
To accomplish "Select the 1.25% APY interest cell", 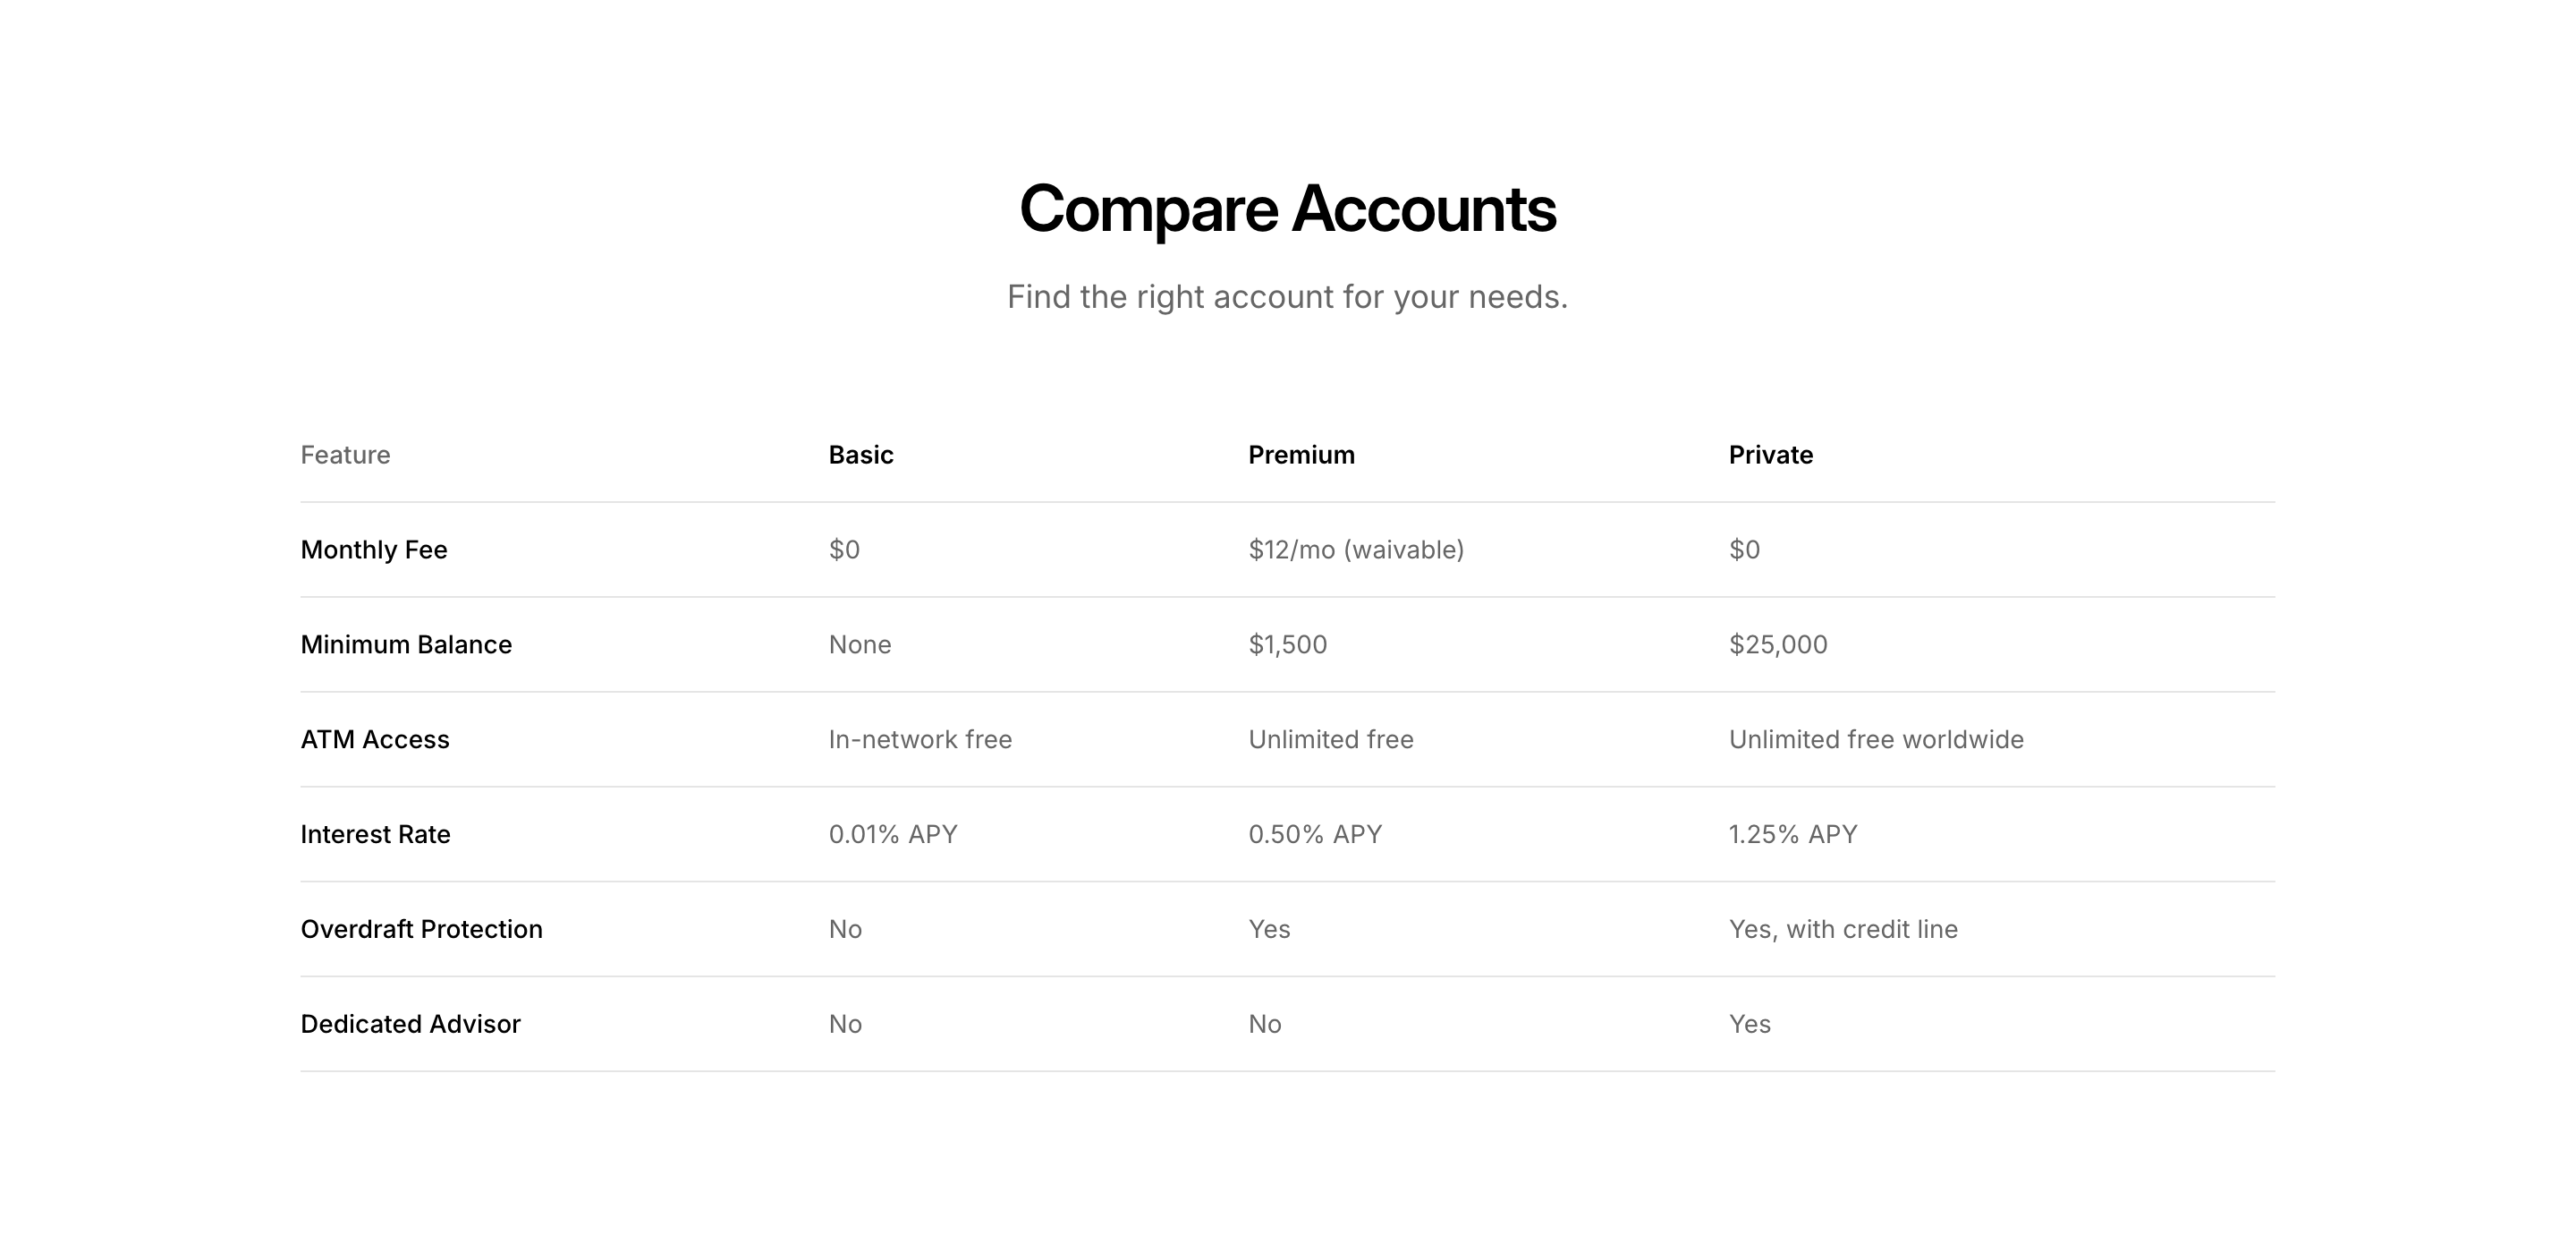I will (1792, 835).
